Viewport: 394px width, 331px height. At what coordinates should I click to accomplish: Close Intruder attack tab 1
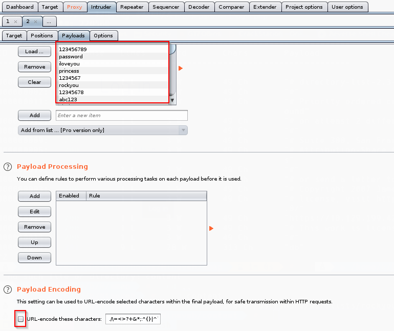[x=16, y=21]
